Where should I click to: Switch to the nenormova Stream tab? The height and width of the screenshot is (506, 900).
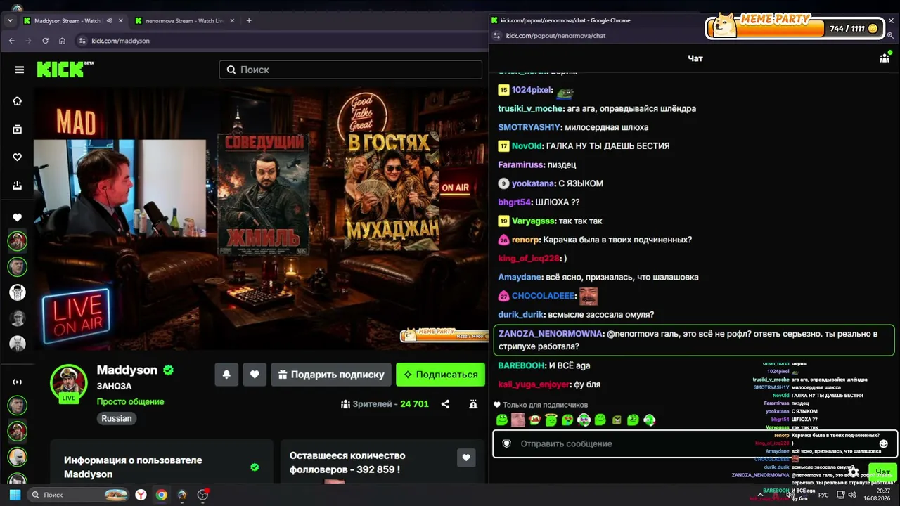tap(186, 21)
